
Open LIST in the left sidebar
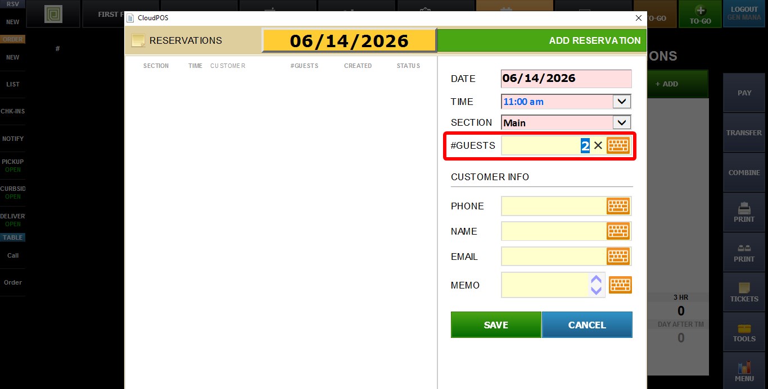[x=13, y=84]
